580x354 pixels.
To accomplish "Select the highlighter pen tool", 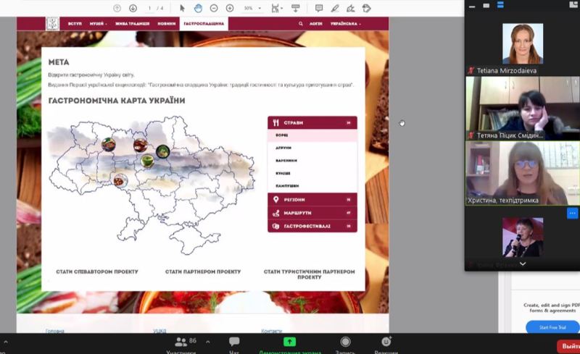I will (x=335, y=8).
